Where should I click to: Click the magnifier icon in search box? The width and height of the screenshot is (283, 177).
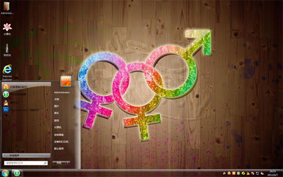coord(45,163)
